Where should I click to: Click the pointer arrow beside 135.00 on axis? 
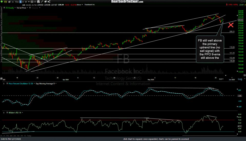tap(237, 71)
